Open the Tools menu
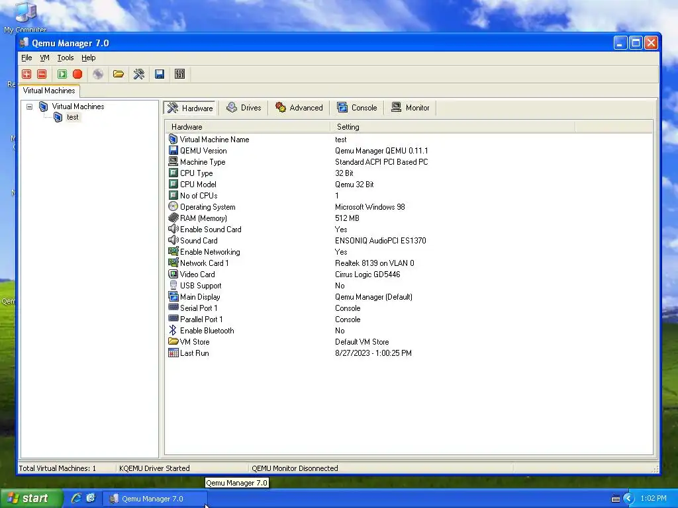The image size is (678, 508). pos(66,58)
